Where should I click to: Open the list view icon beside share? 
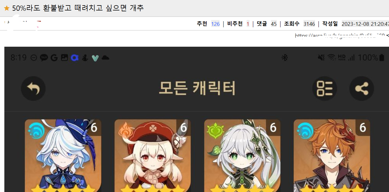(325, 88)
